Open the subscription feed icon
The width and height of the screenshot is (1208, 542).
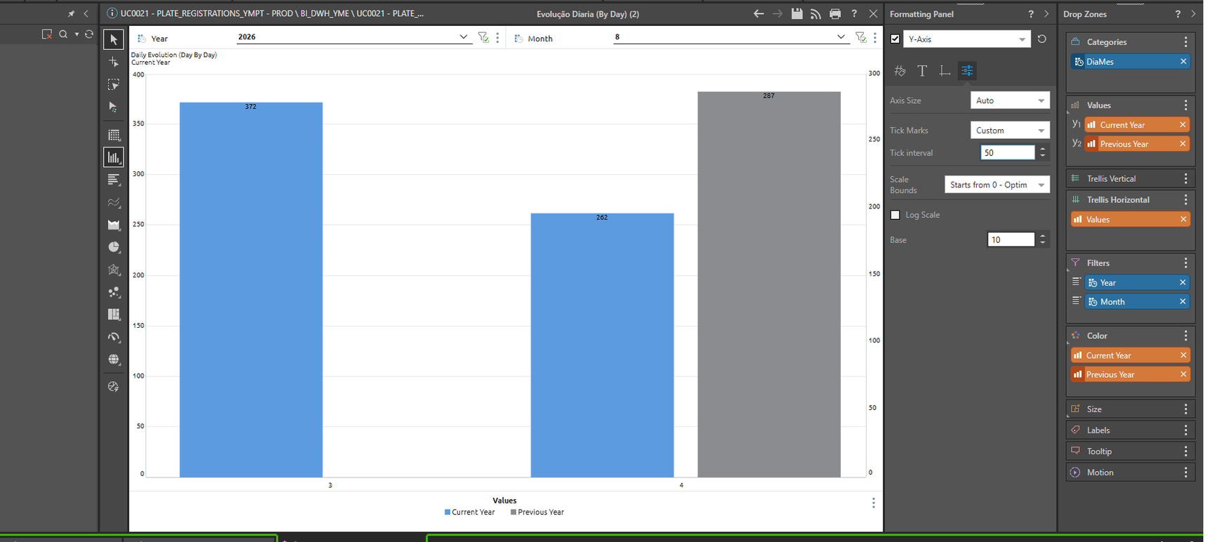[815, 13]
